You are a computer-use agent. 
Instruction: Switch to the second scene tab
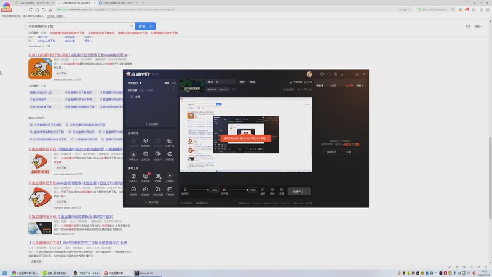pos(141,90)
